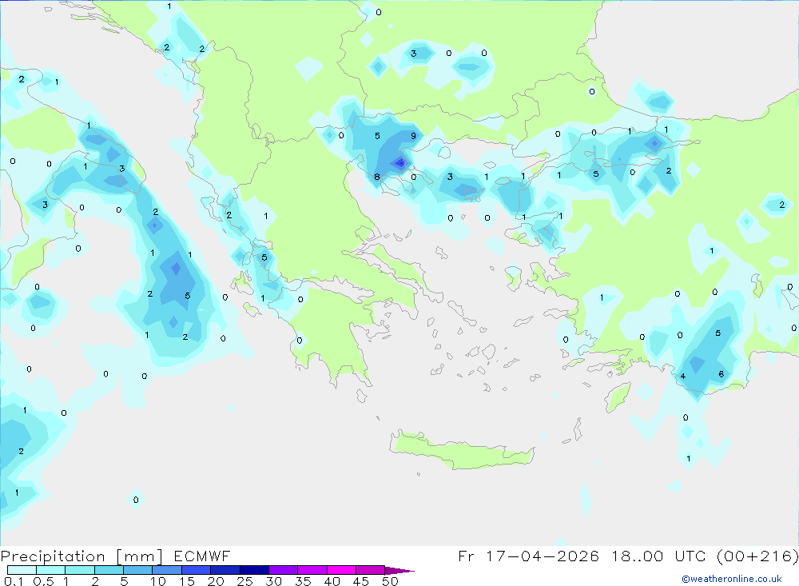Screen dimensions: 799x586
Task: Pick the 20–25 mm dark blue legend swatch
Action: pos(225,570)
